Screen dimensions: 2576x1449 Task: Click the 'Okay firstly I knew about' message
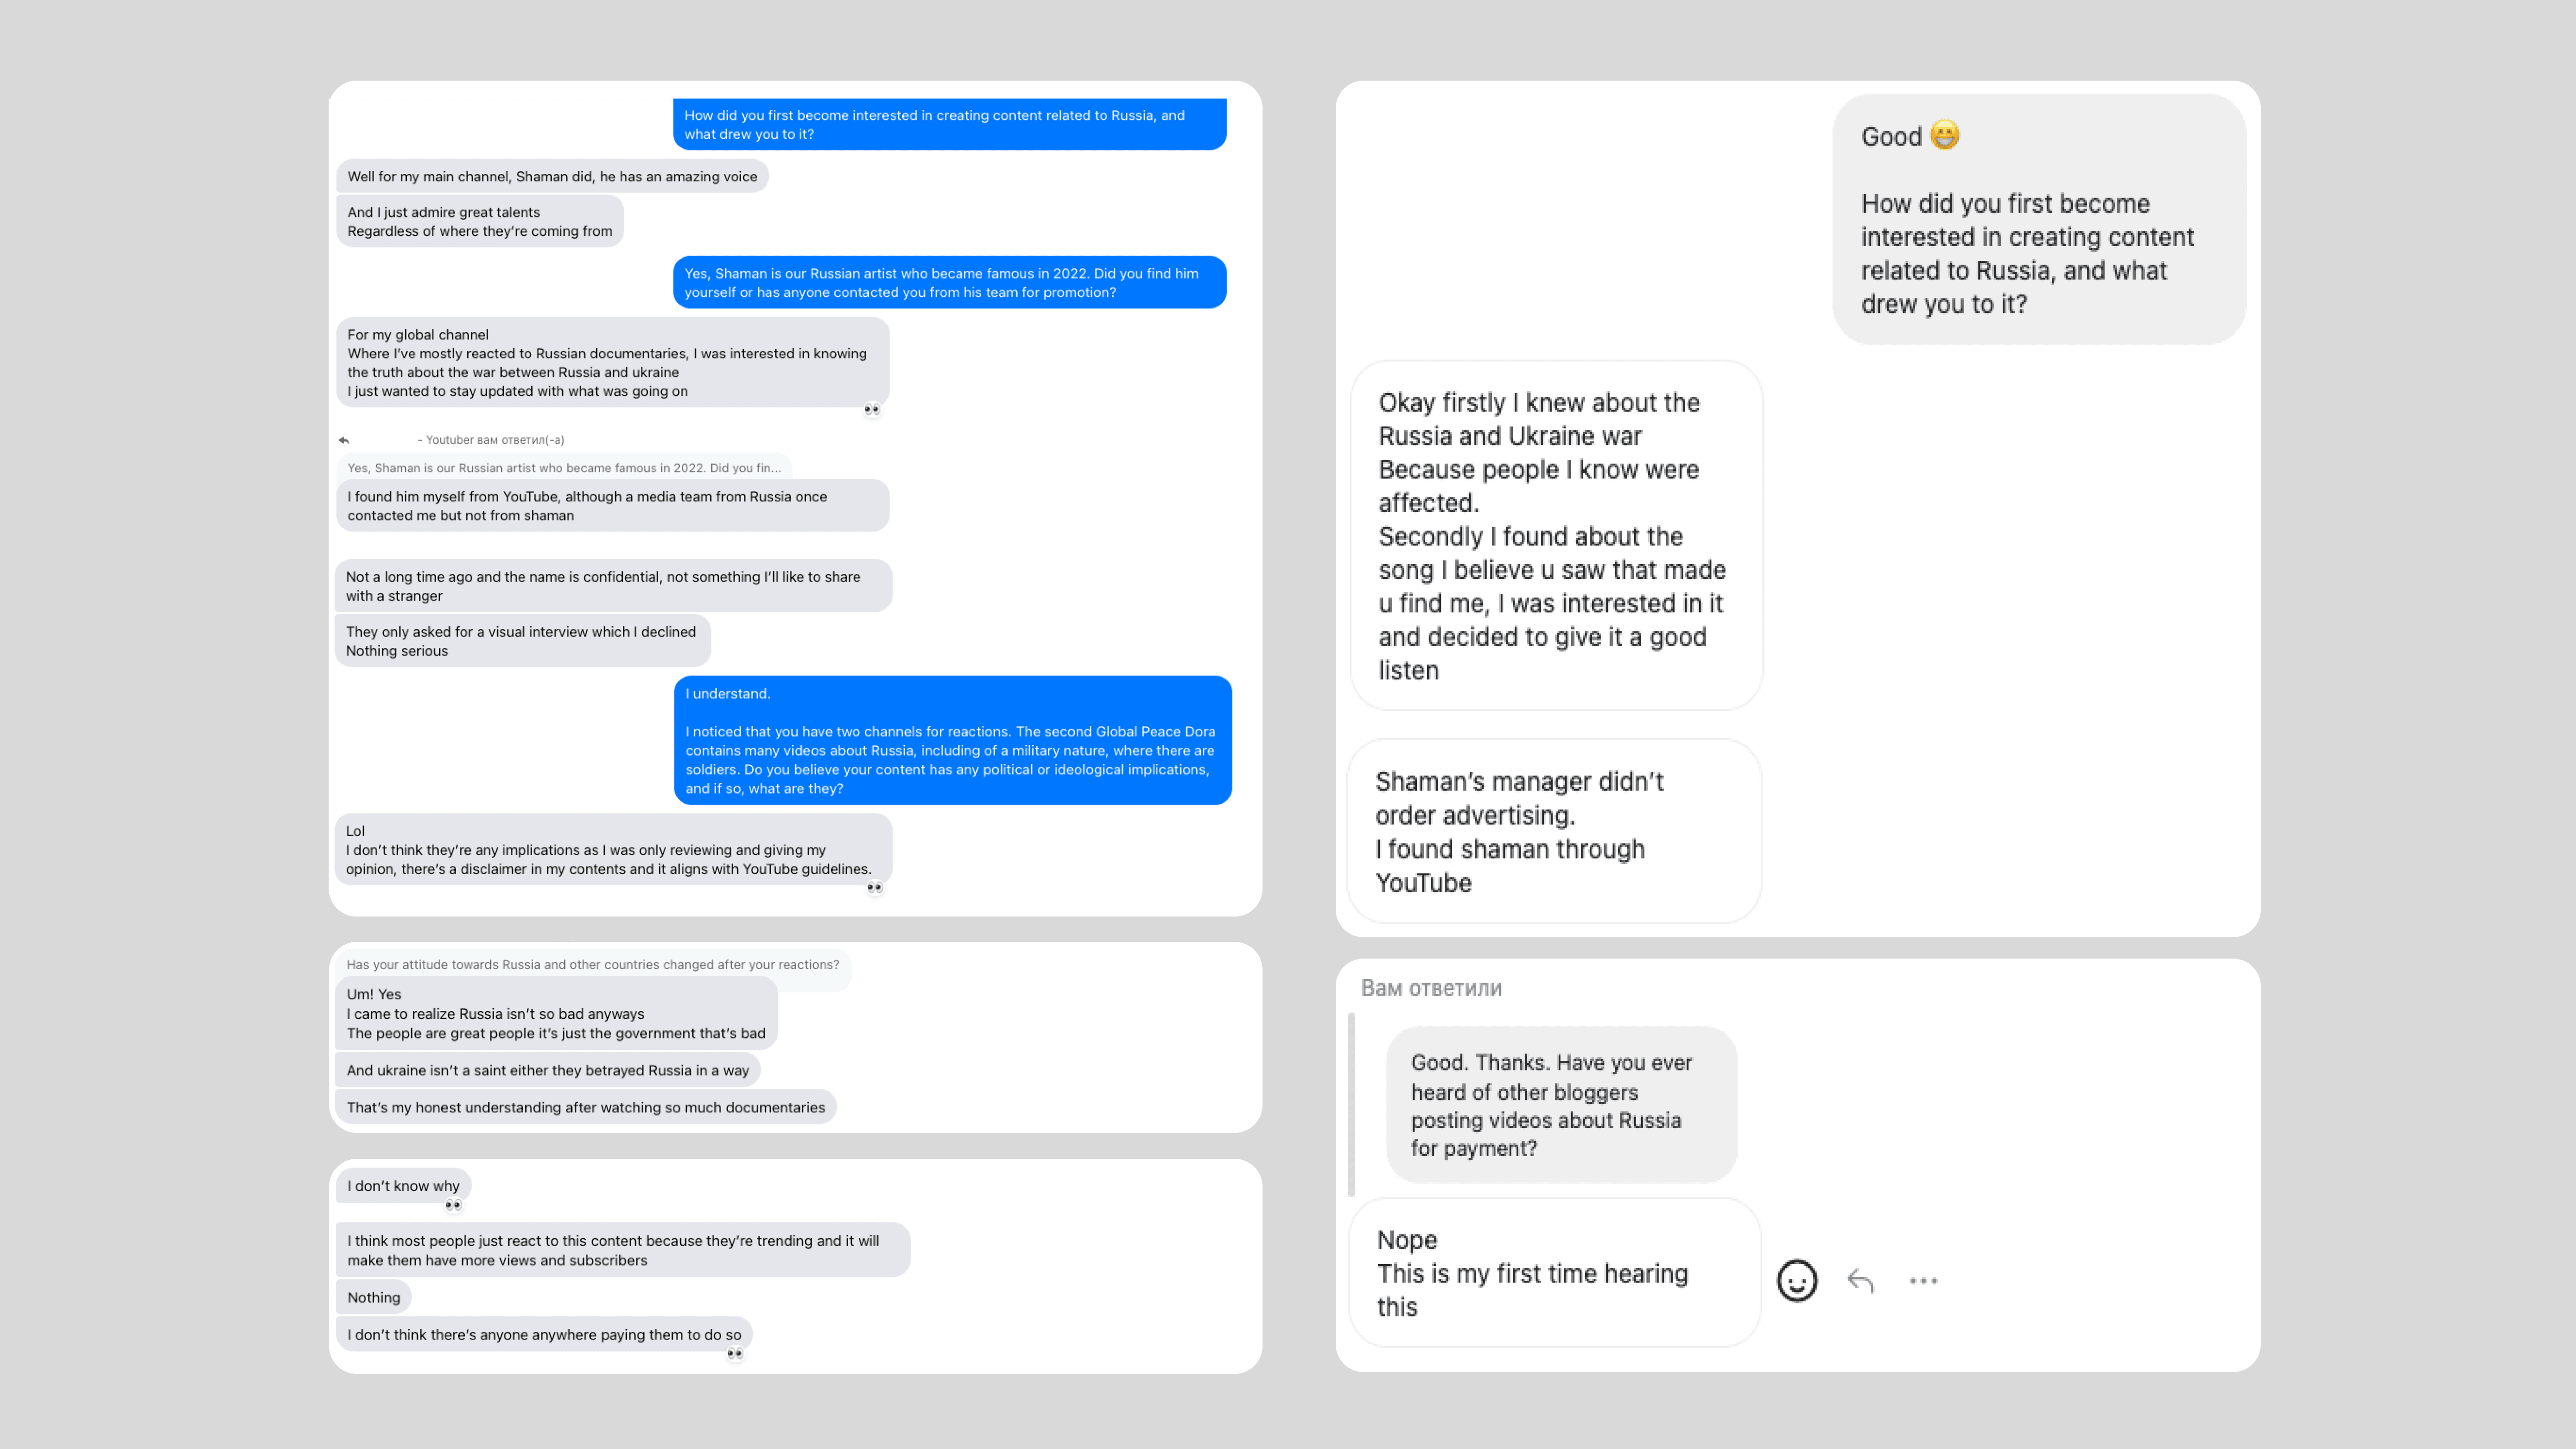pos(1555,536)
